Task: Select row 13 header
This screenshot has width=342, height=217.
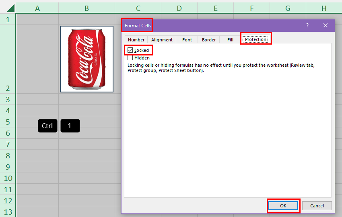Action: click(x=8, y=212)
